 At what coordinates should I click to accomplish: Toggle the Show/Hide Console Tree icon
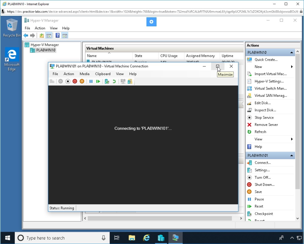[x=49, y=36]
